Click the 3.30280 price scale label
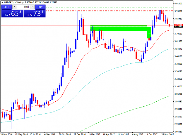Image resolution: width=183 pixels, height=137 pixels. 178,71
